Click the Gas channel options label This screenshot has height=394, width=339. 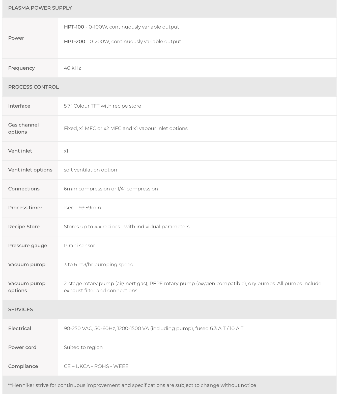point(23,128)
